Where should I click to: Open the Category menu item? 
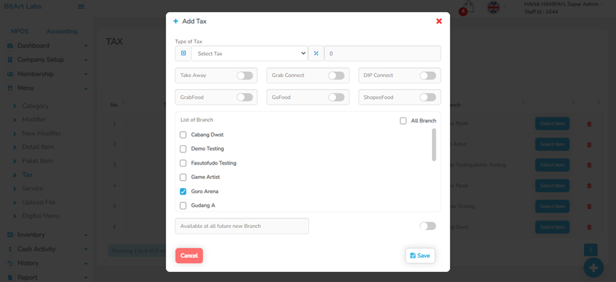coord(36,106)
